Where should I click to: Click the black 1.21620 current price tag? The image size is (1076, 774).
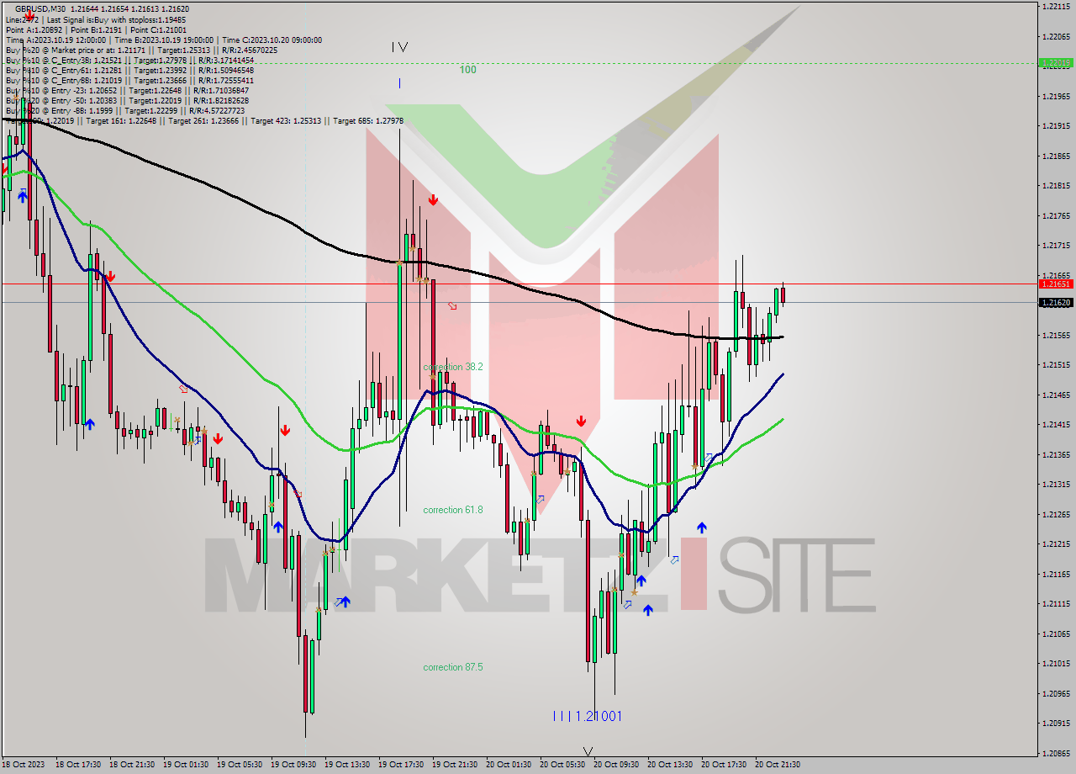pos(1057,302)
